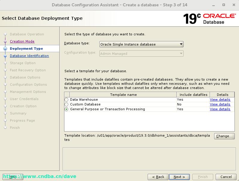This screenshot has width=239, height=181.
Task: Open the disabled Configuration type dropdown
Action: click(141, 54)
